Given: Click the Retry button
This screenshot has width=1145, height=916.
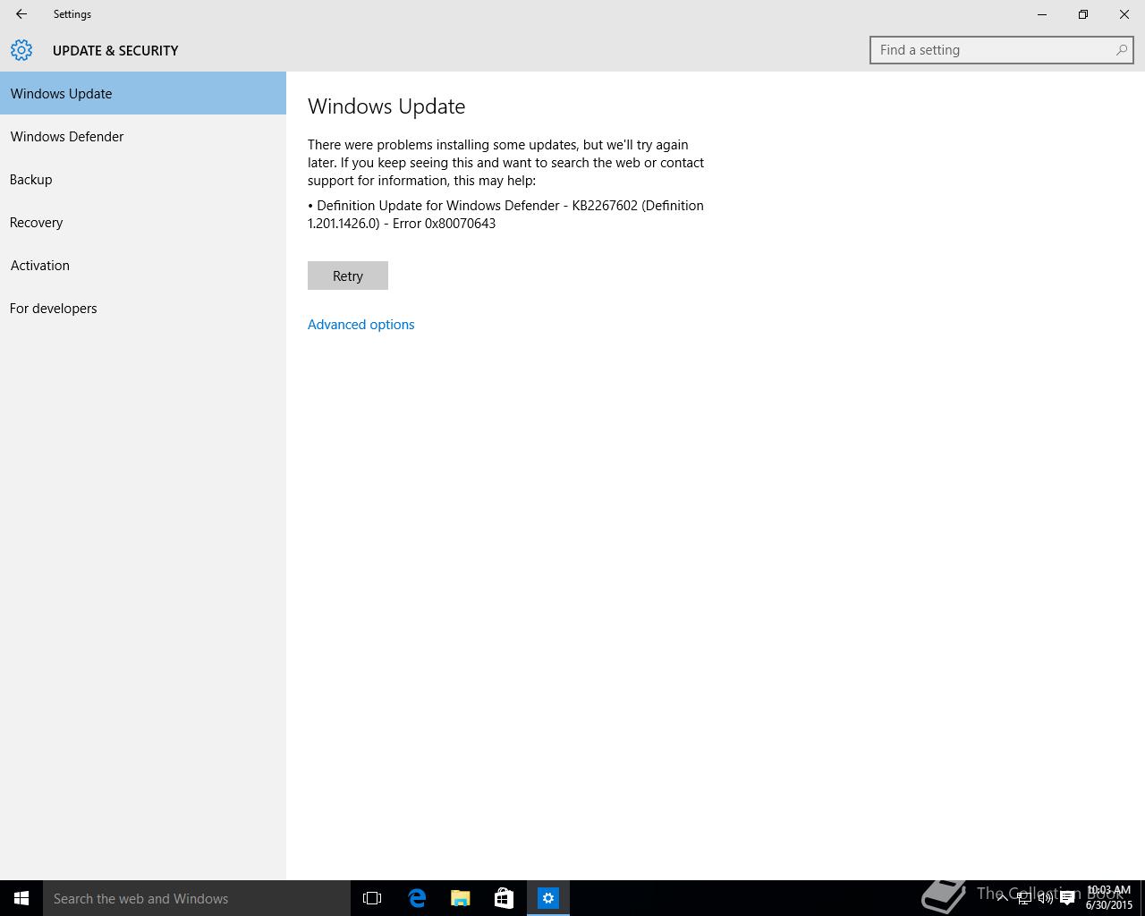Looking at the screenshot, I should point(348,276).
